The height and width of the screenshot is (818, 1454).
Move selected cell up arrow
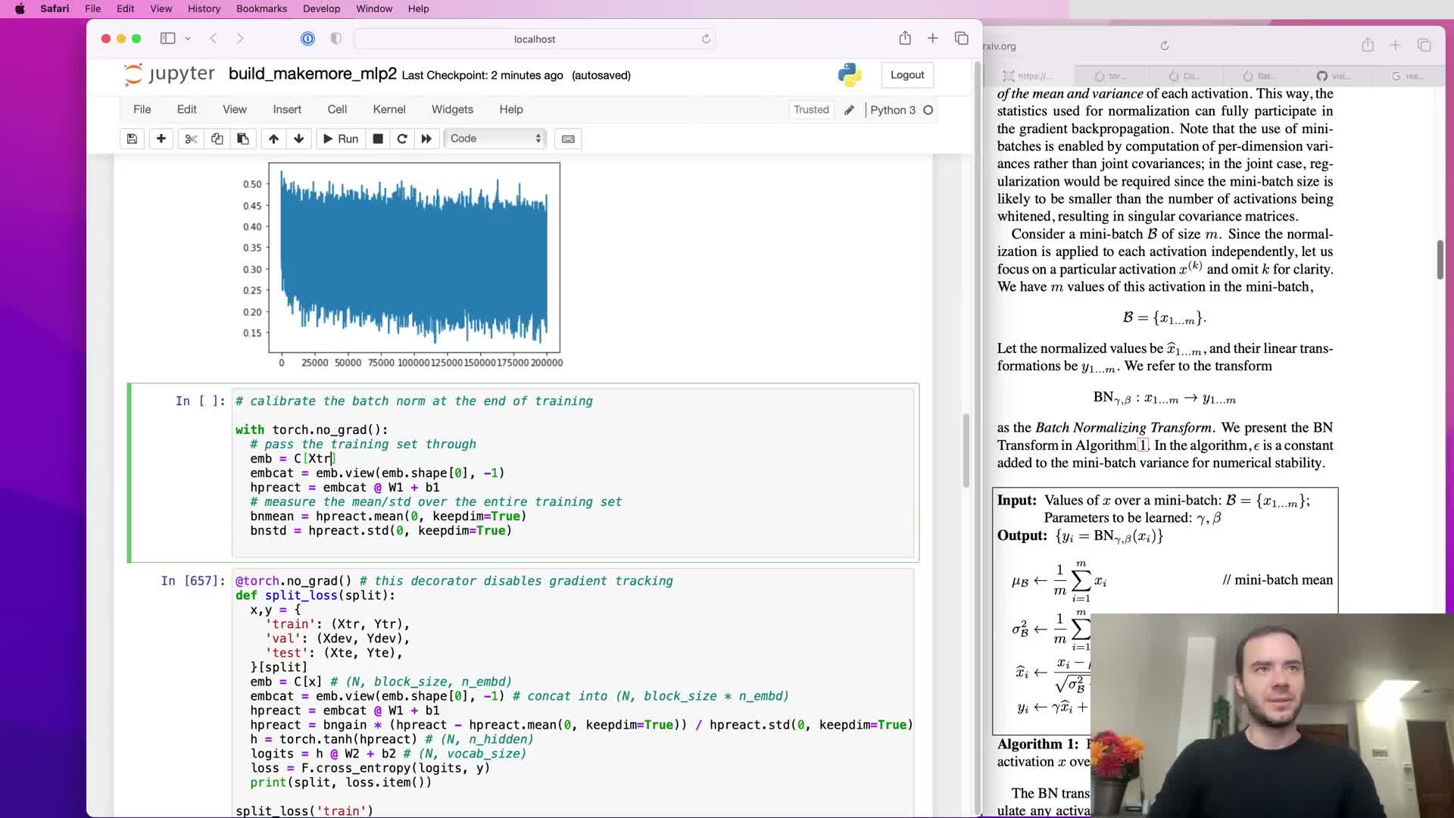click(273, 139)
